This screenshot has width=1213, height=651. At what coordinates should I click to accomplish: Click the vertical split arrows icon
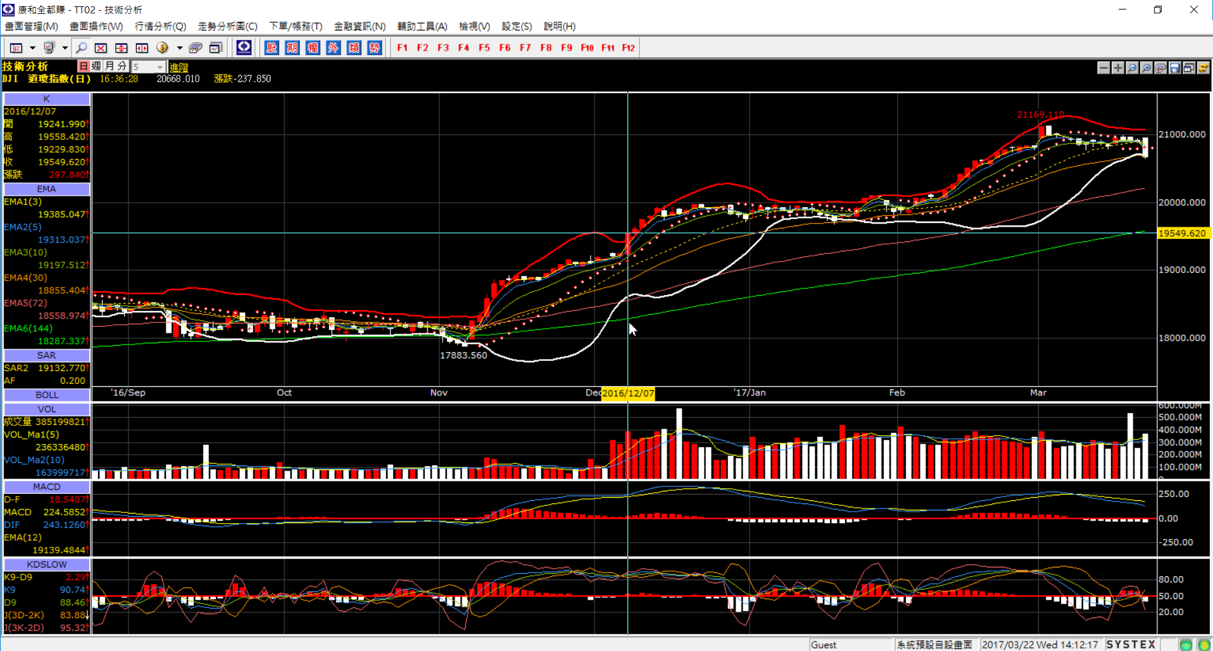pyautogui.click(x=122, y=47)
